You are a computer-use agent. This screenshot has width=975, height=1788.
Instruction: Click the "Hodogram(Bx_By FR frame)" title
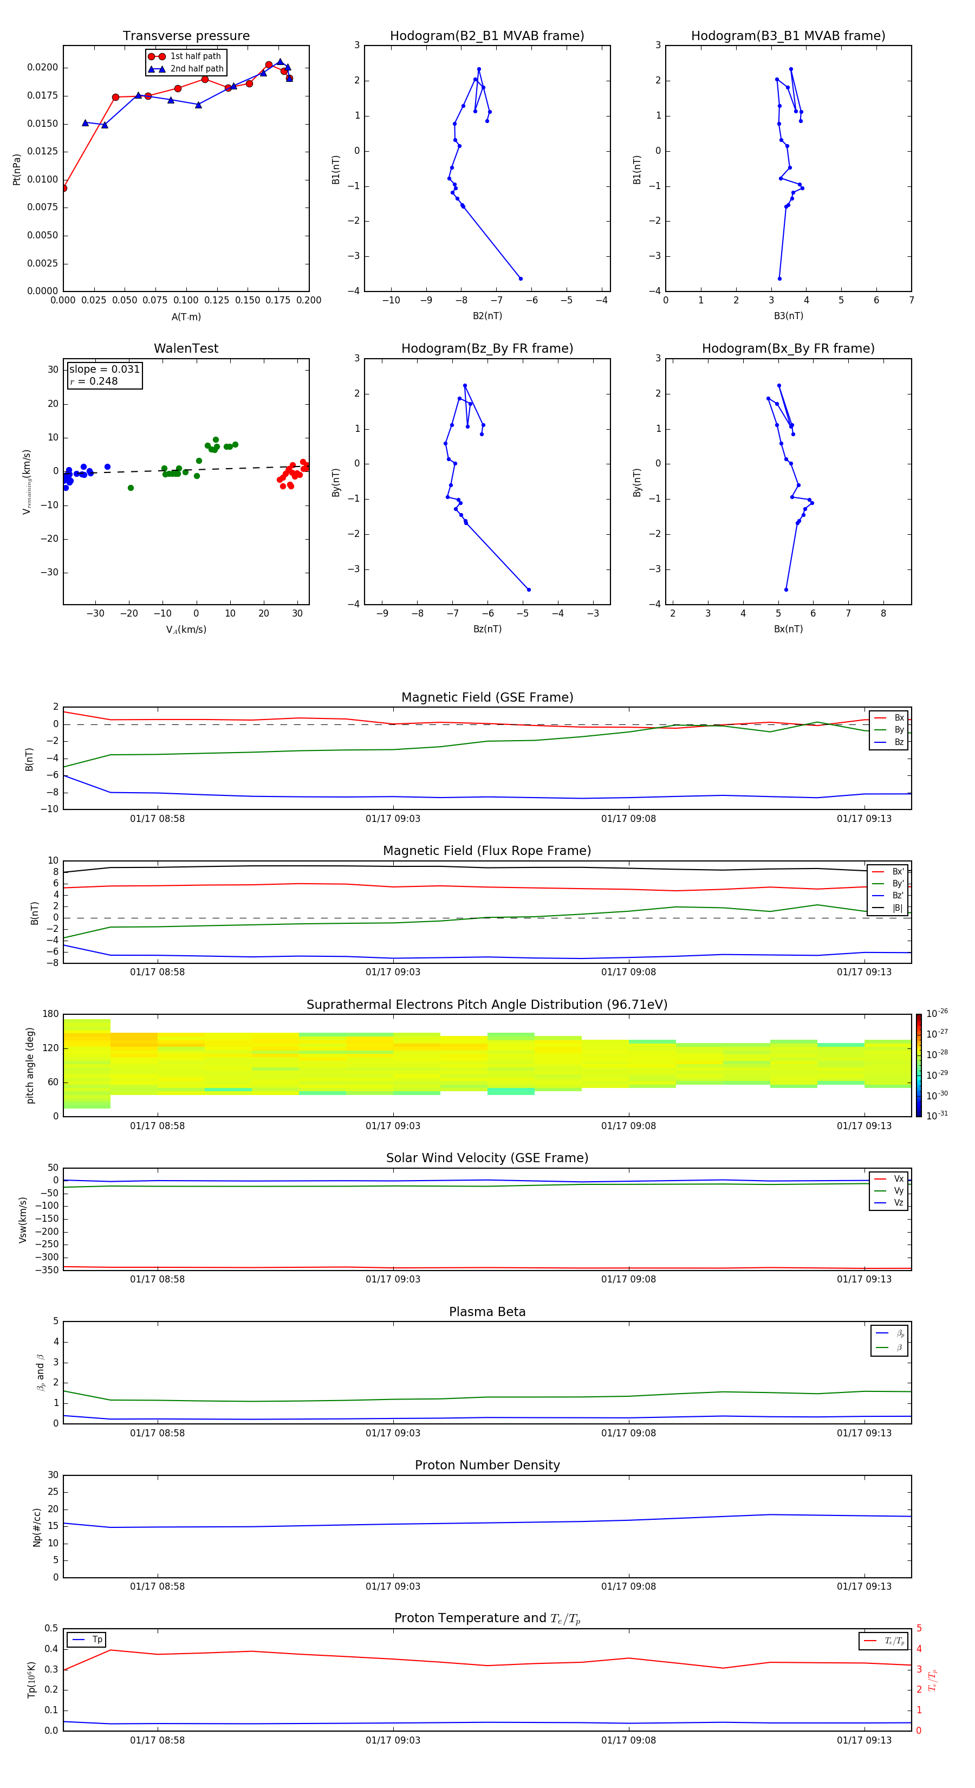pyautogui.click(x=788, y=348)
